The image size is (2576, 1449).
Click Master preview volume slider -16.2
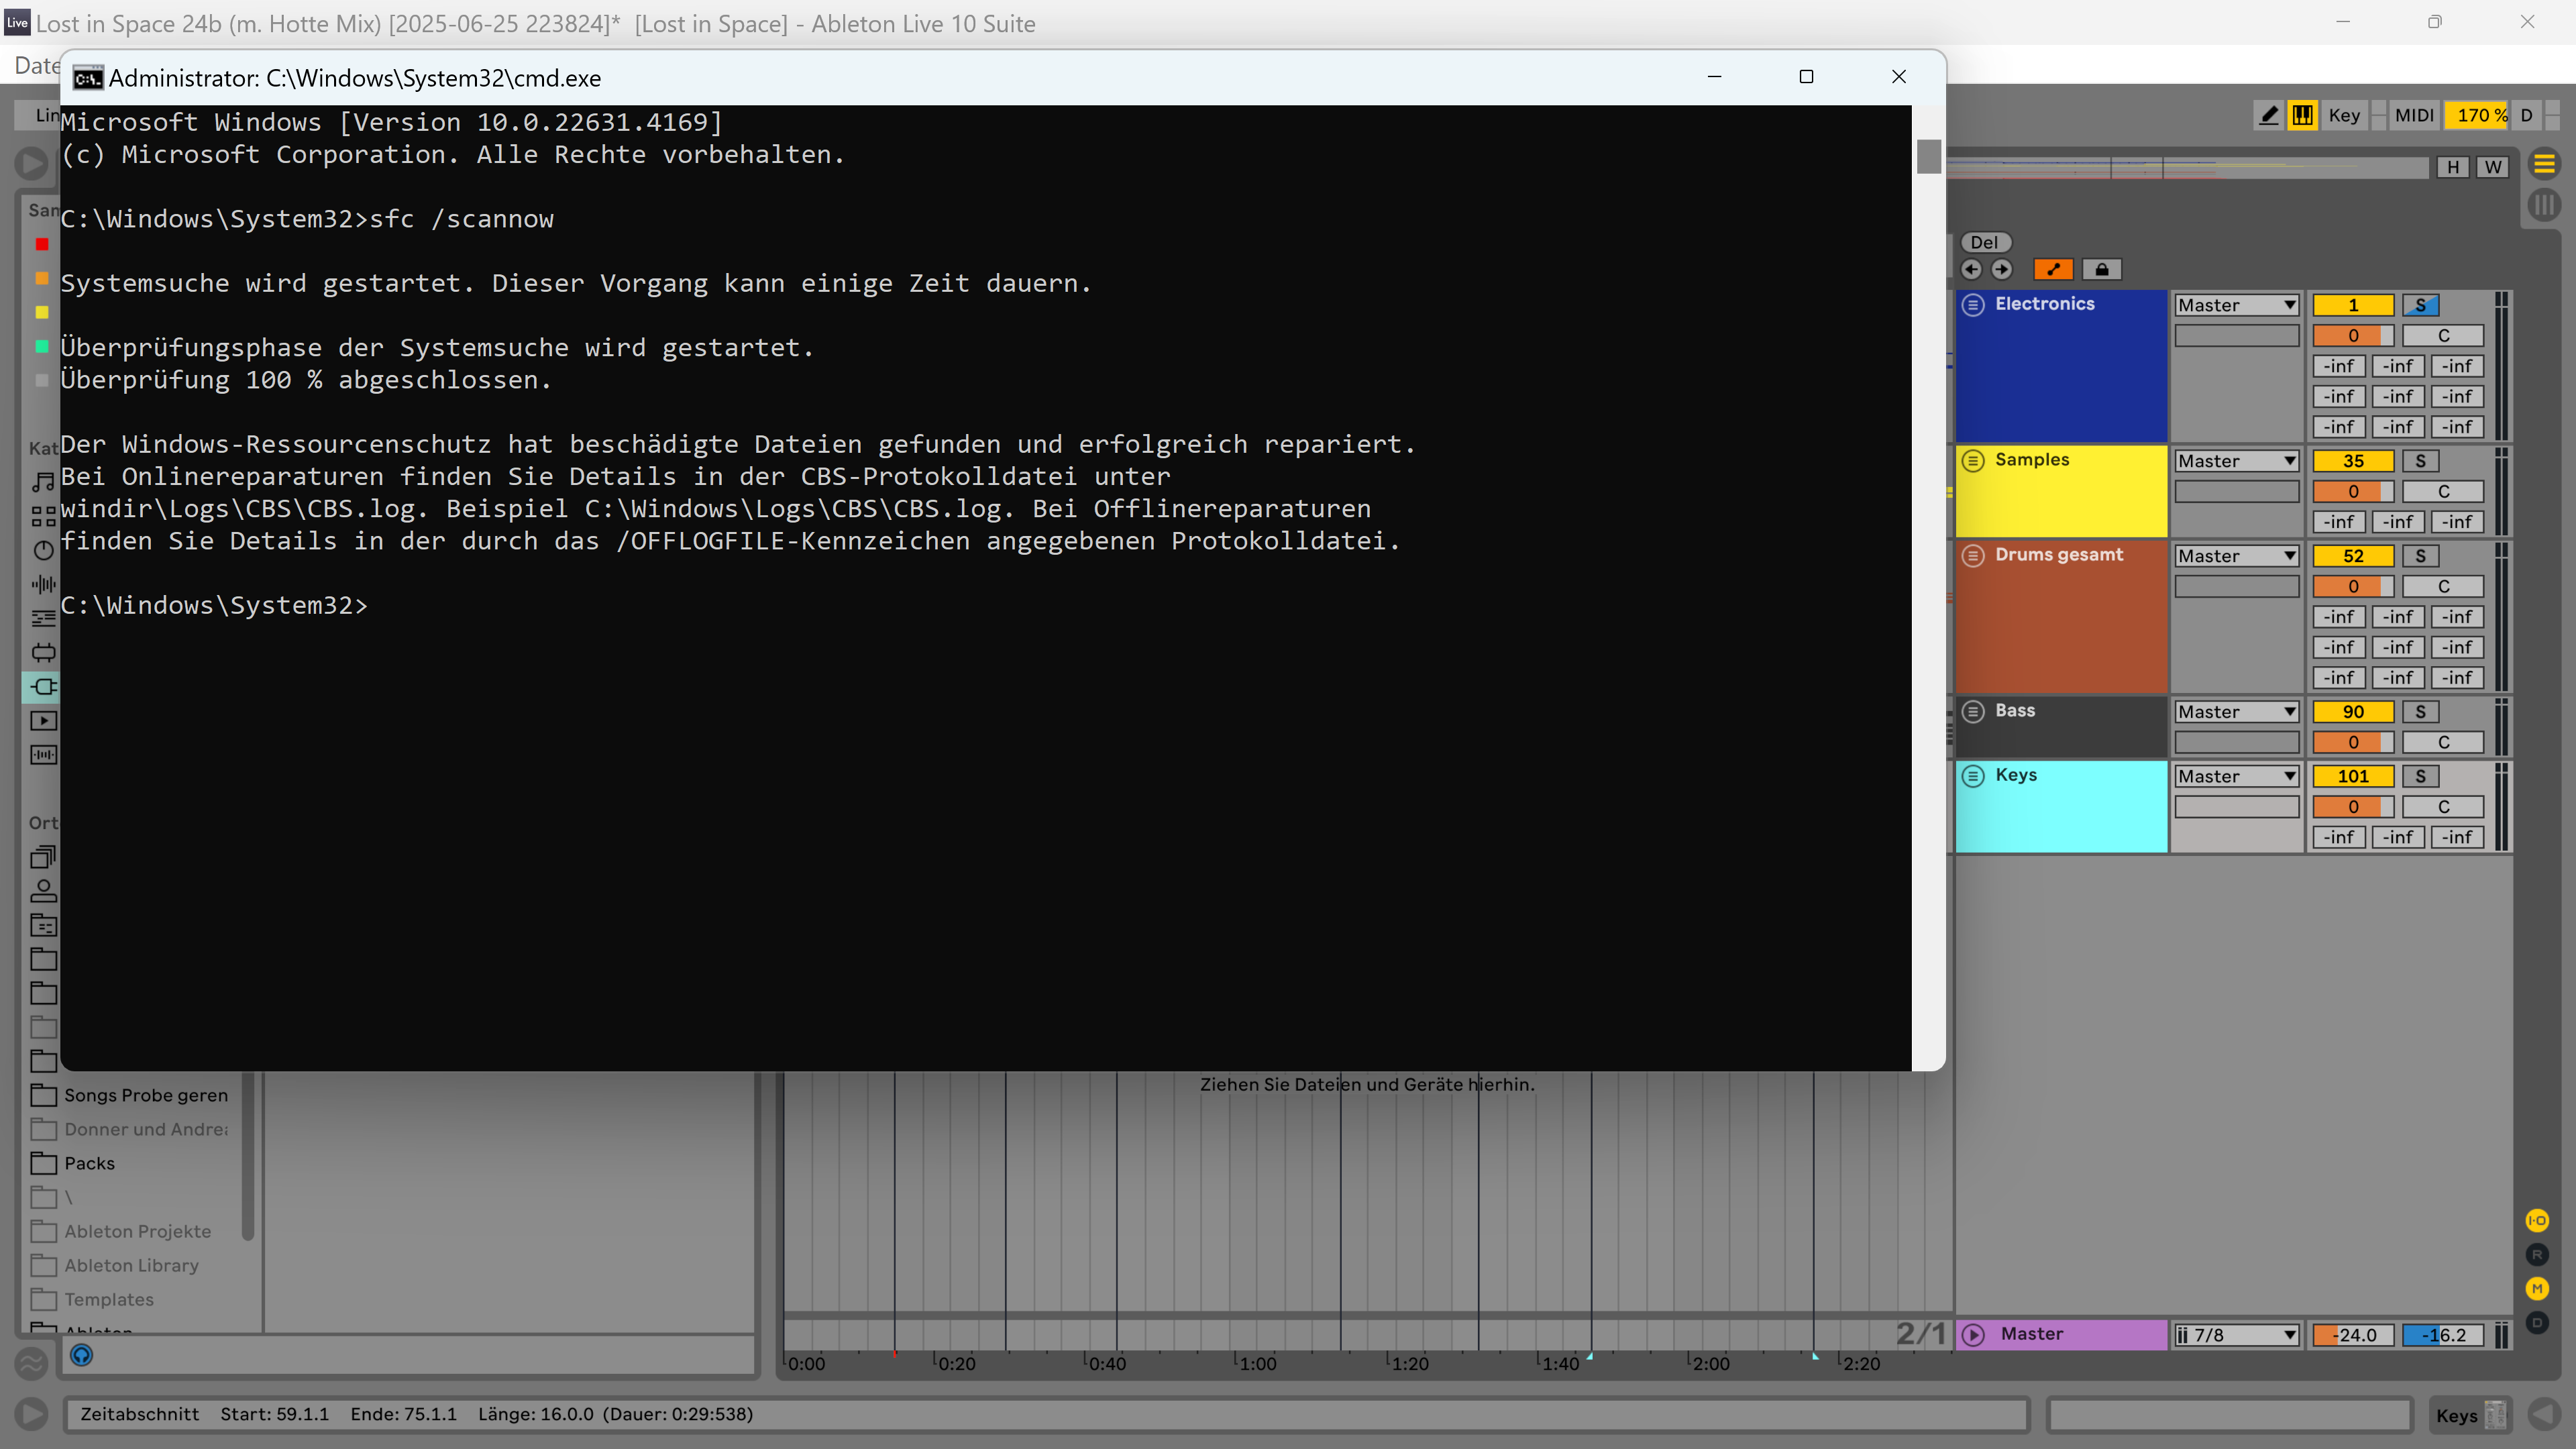point(2443,1335)
